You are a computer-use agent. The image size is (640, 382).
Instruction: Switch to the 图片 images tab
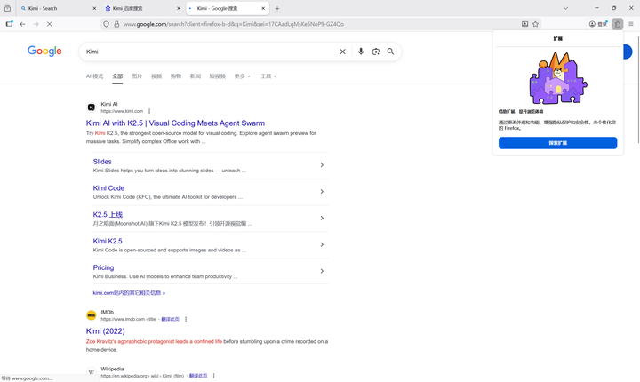click(137, 76)
